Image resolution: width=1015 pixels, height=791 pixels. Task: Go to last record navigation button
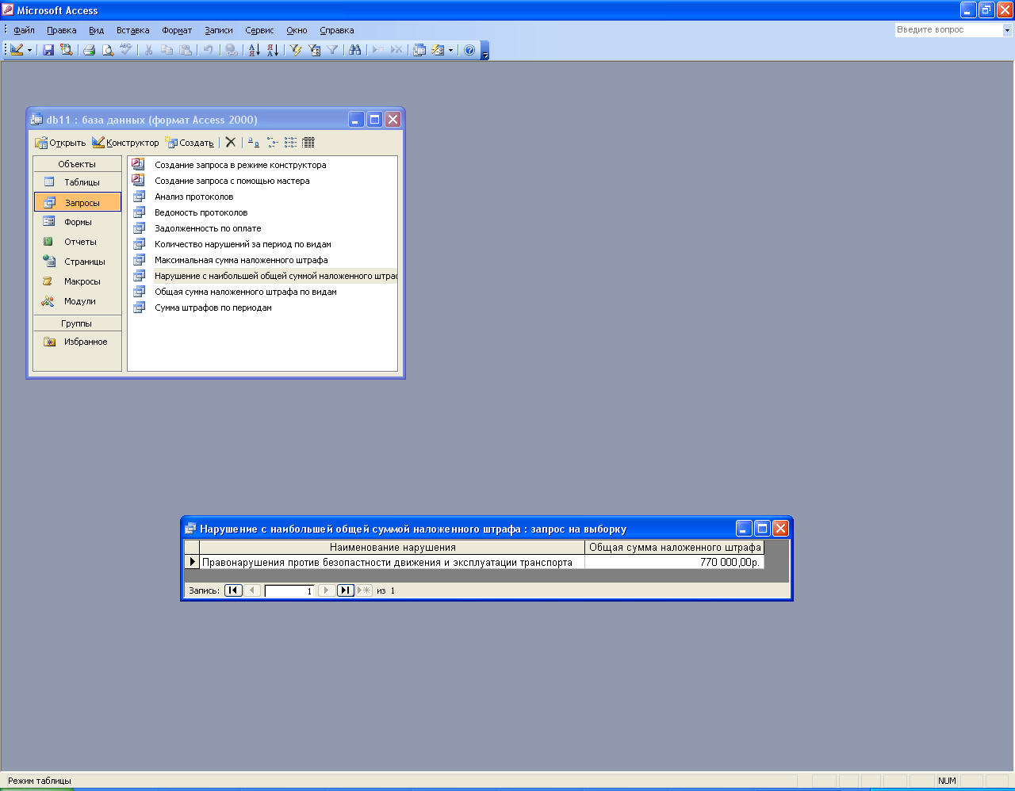click(x=346, y=590)
